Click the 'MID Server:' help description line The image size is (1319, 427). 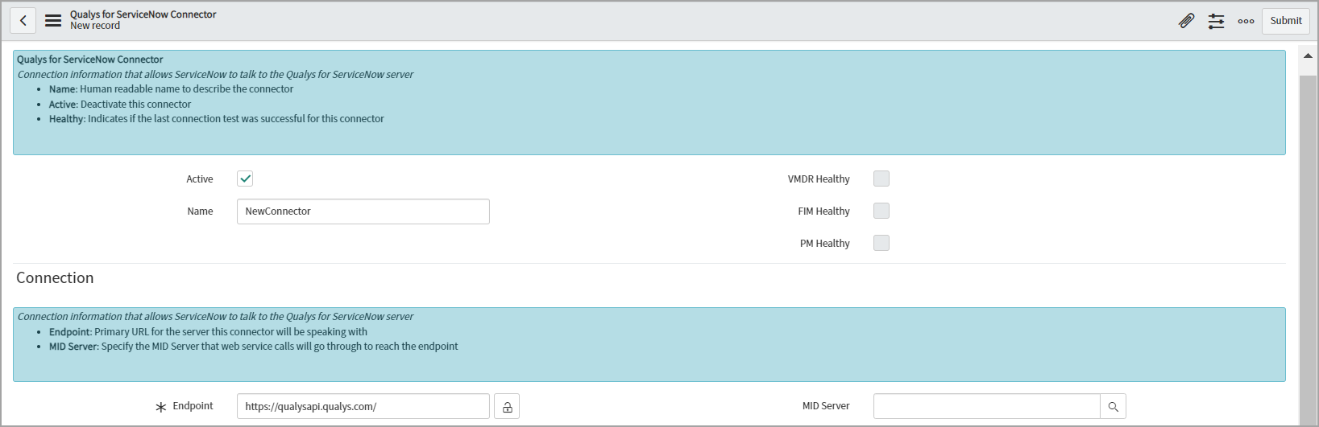tap(253, 347)
